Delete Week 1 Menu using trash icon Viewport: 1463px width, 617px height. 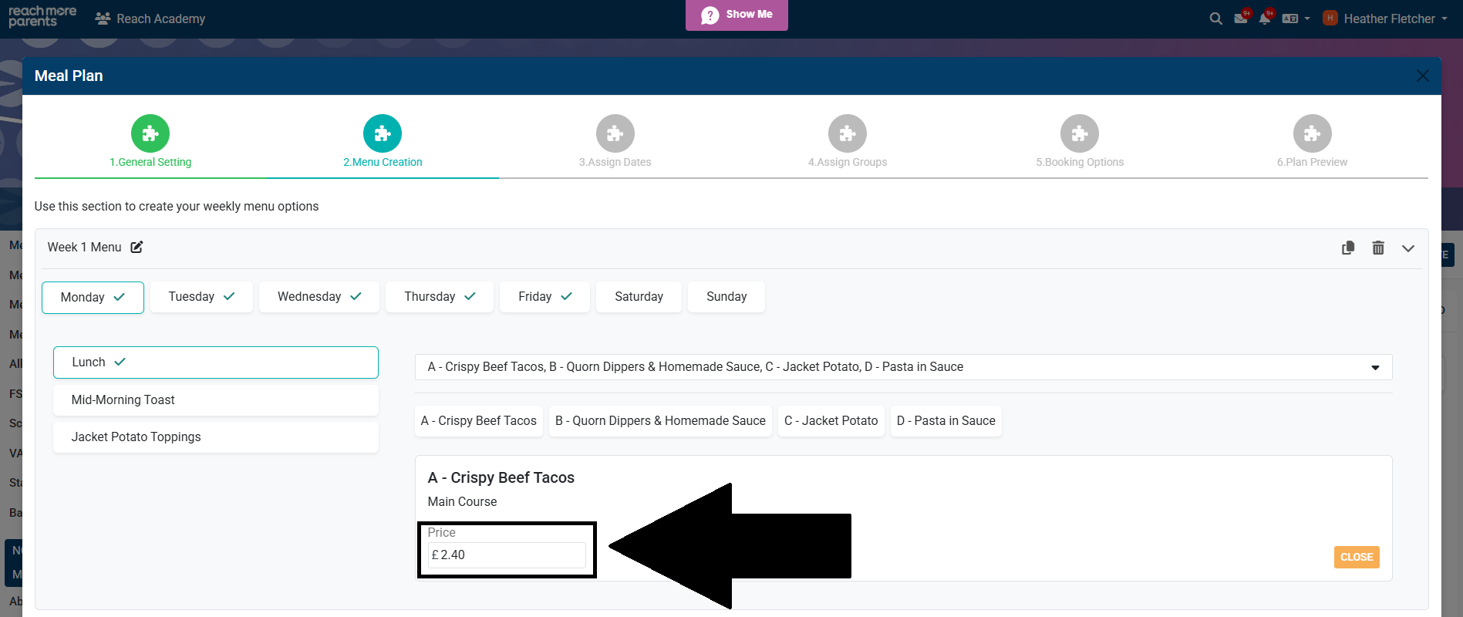(1378, 248)
